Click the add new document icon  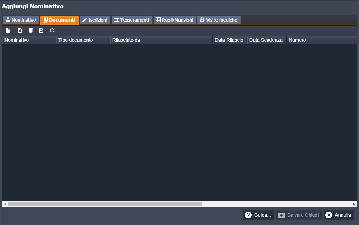(x=8, y=30)
